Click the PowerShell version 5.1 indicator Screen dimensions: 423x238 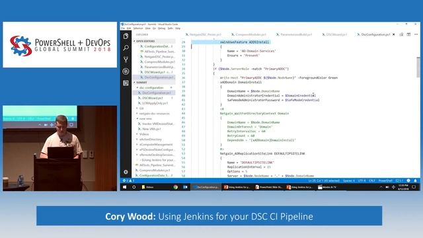tap(399, 180)
